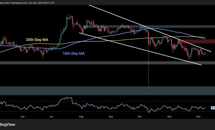Click the Nov label on the time axis

(170, 117)
